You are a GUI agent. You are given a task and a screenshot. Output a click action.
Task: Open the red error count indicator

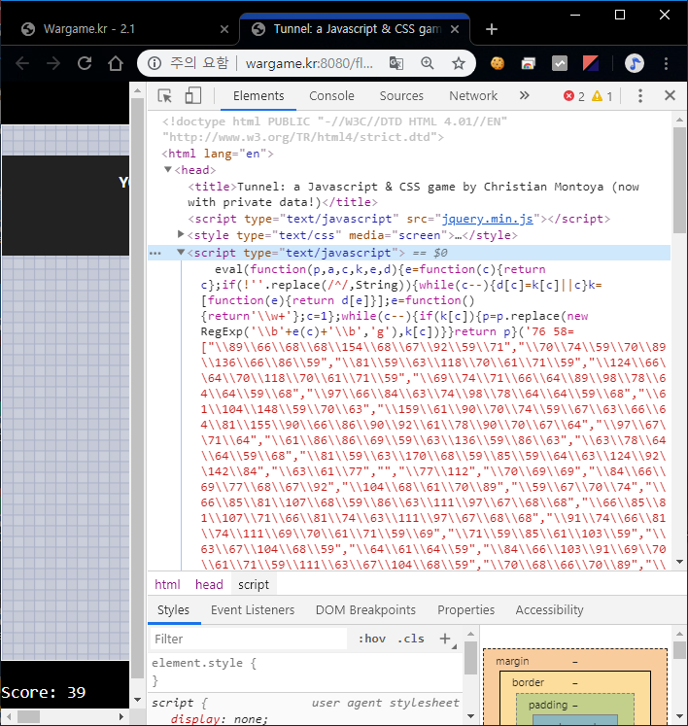click(574, 96)
